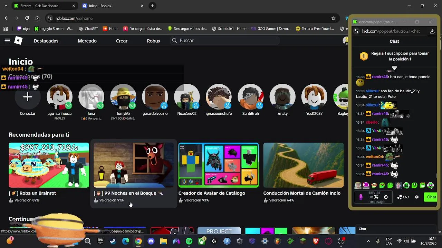Open Conducción Mortal de Camión Indio thumbnail
The height and width of the screenshot is (248, 442).
pos(304,165)
